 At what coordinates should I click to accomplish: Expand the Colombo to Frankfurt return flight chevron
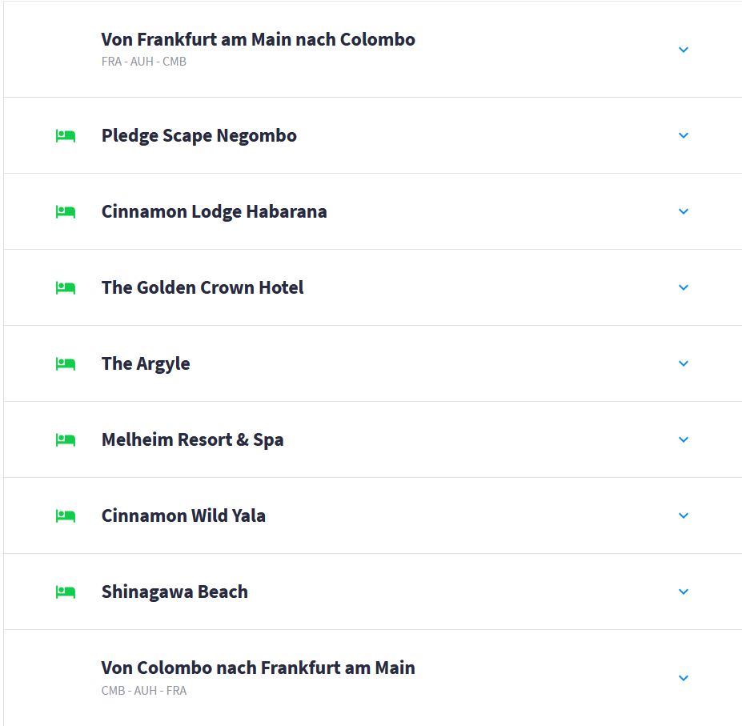pyautogui.click(x=684, y=678)
